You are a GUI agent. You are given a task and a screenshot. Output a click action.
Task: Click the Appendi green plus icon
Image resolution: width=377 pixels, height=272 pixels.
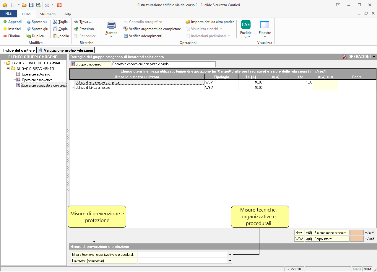[5, 22]
